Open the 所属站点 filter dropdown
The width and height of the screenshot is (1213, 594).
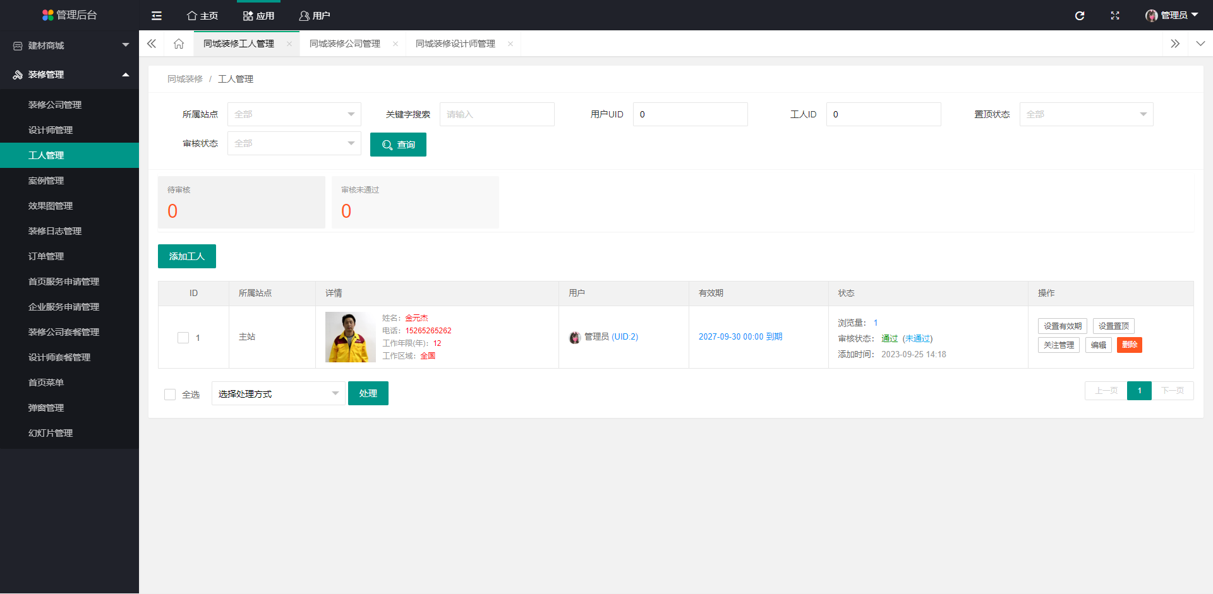click(294, 114)
